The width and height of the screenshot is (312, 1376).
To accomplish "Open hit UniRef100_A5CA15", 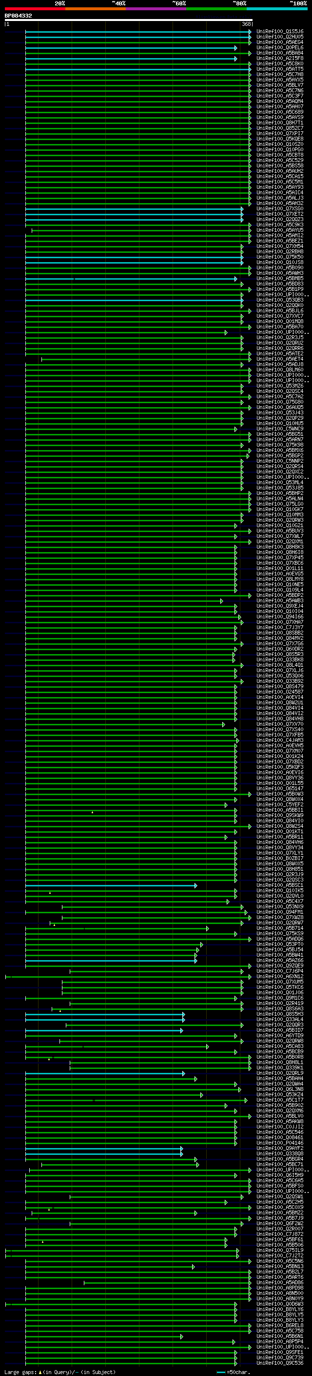I will pos(280,176).
